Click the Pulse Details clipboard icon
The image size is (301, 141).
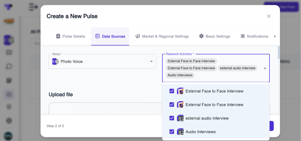pyautogui.click(x=58, y=36)
